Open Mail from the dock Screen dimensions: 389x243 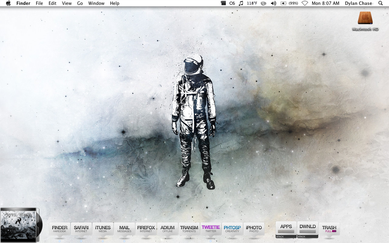coord(124,229)
